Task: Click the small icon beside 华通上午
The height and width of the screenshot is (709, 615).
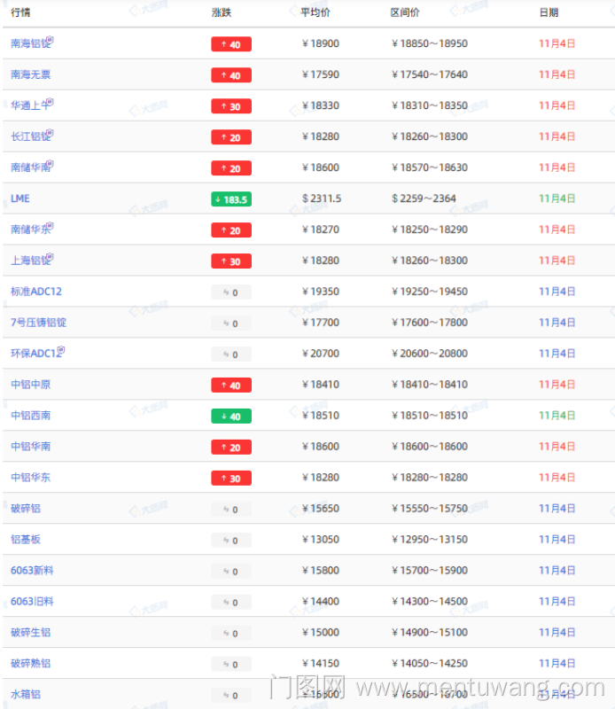Action: [x=51, y=102]
